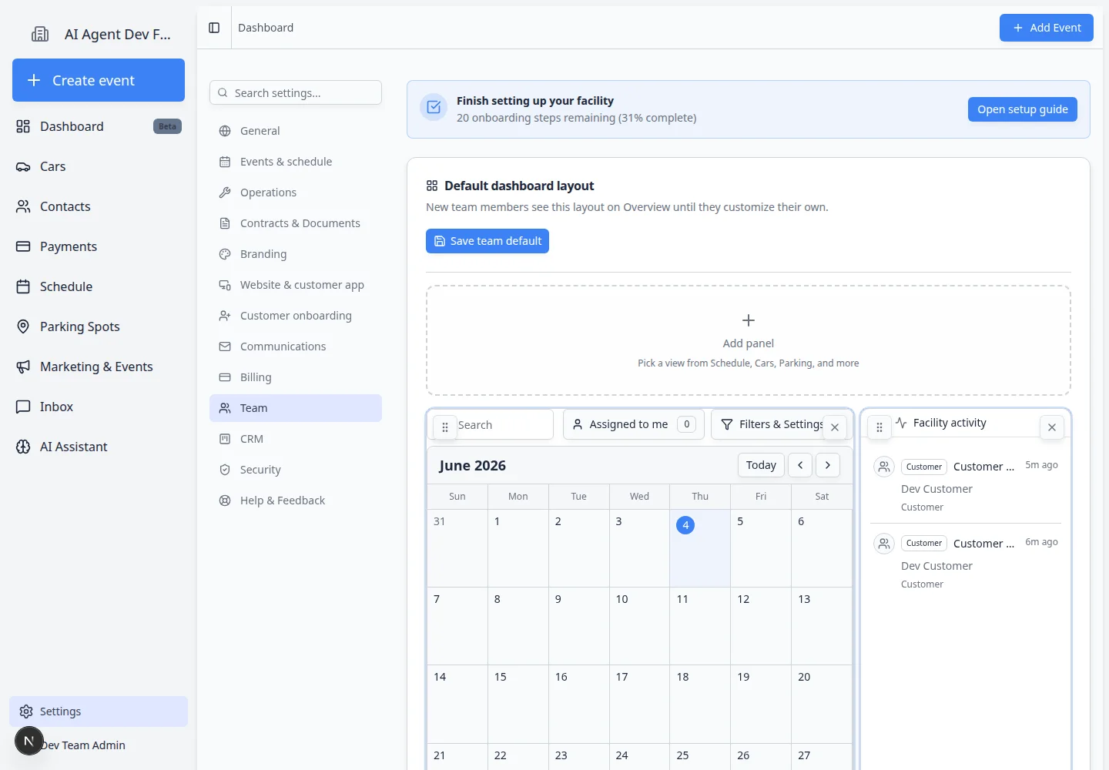Click the Facility activity panel drag handle
The width and height of the screenshot is (1109, 770).
(x=879, y=427)
